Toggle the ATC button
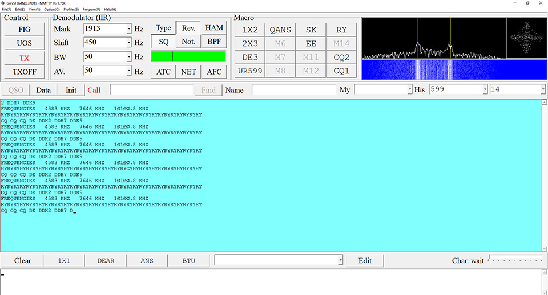The image size is (548, 295). [x=163, y=72]
